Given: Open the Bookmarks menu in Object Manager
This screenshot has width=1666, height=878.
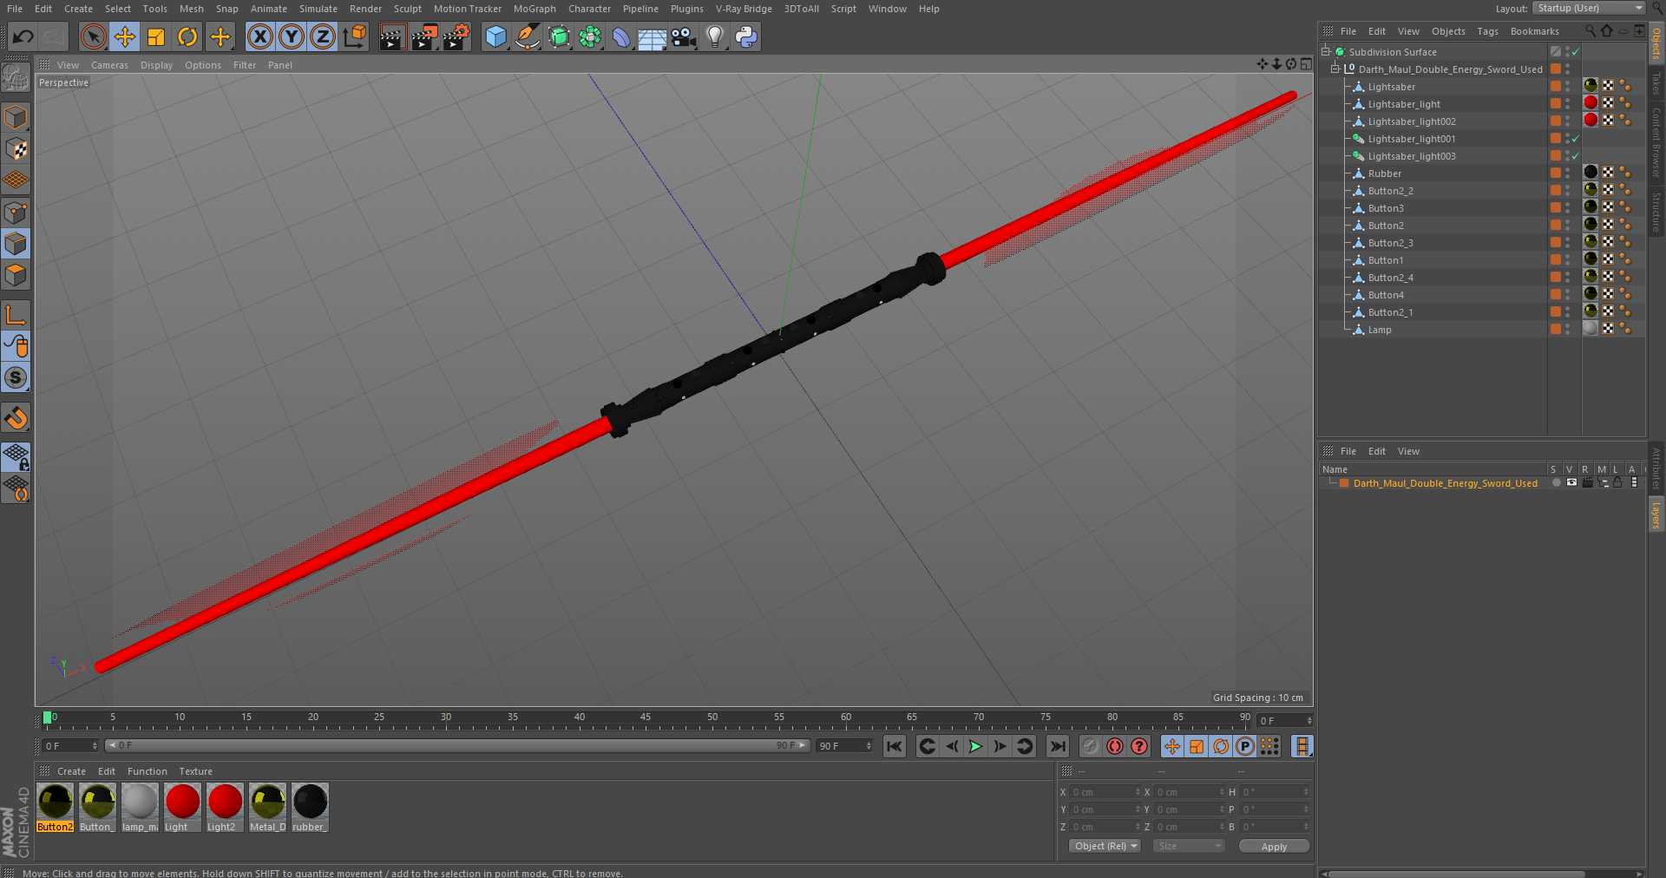Looking at the screenshot, I should coord(1534,31).
